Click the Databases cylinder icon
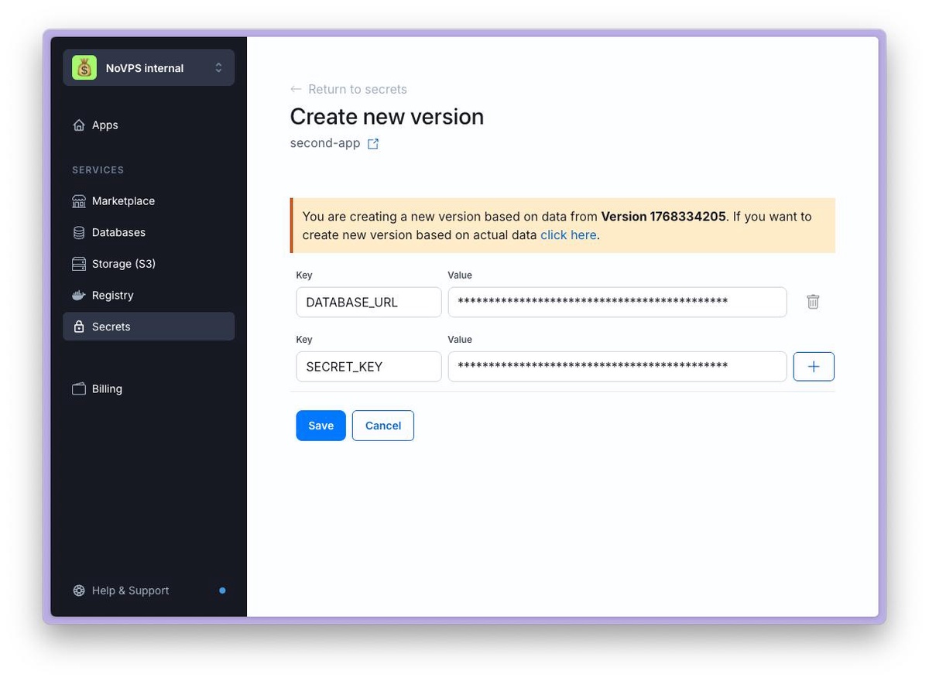This screenshot has height=681, width=929. 79,233
